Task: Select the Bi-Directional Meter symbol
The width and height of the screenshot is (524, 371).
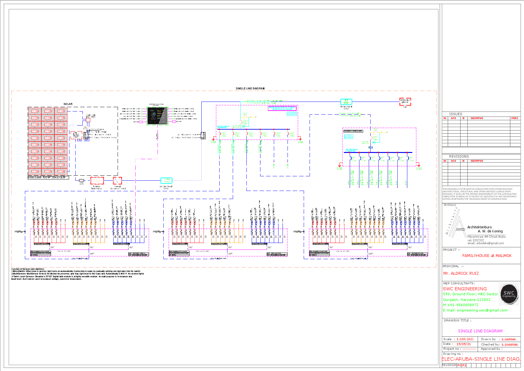Action: click(x=346, y=102)
